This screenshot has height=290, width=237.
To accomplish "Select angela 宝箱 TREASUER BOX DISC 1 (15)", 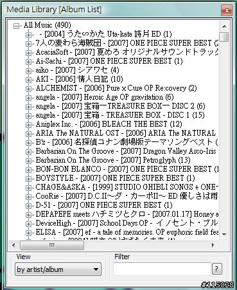I will (120, 115).
